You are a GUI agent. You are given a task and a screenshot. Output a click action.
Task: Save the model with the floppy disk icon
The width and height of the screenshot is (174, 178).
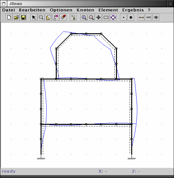[23, 18]
